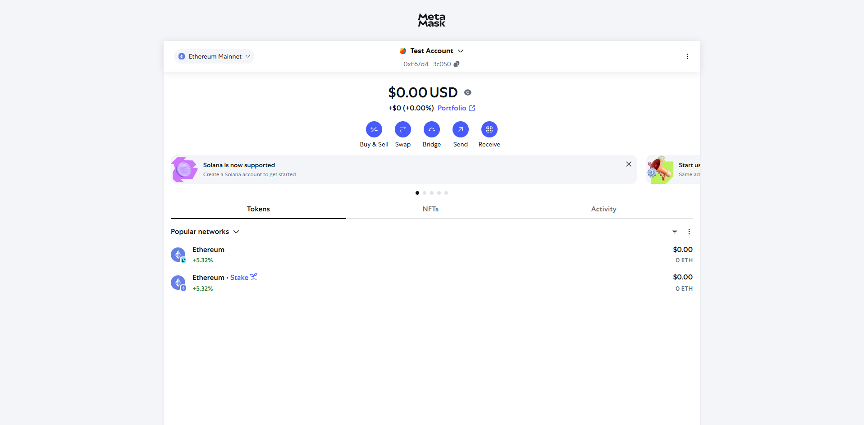Switch to the NFTs tab
Screen dimensions: 864x425
point(430,209)
